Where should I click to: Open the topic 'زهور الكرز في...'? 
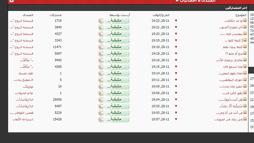[x=232, y=93]
